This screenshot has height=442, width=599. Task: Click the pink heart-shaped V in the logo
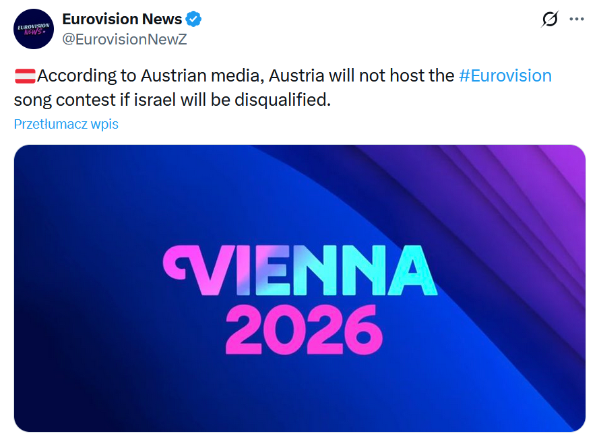point(185,270)
